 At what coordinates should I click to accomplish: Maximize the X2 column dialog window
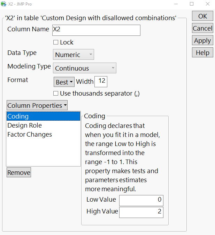coord(192,4)
